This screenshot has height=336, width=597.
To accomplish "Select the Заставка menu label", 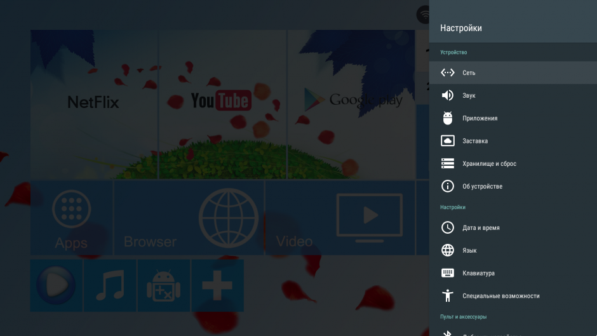I will point(475,141).
